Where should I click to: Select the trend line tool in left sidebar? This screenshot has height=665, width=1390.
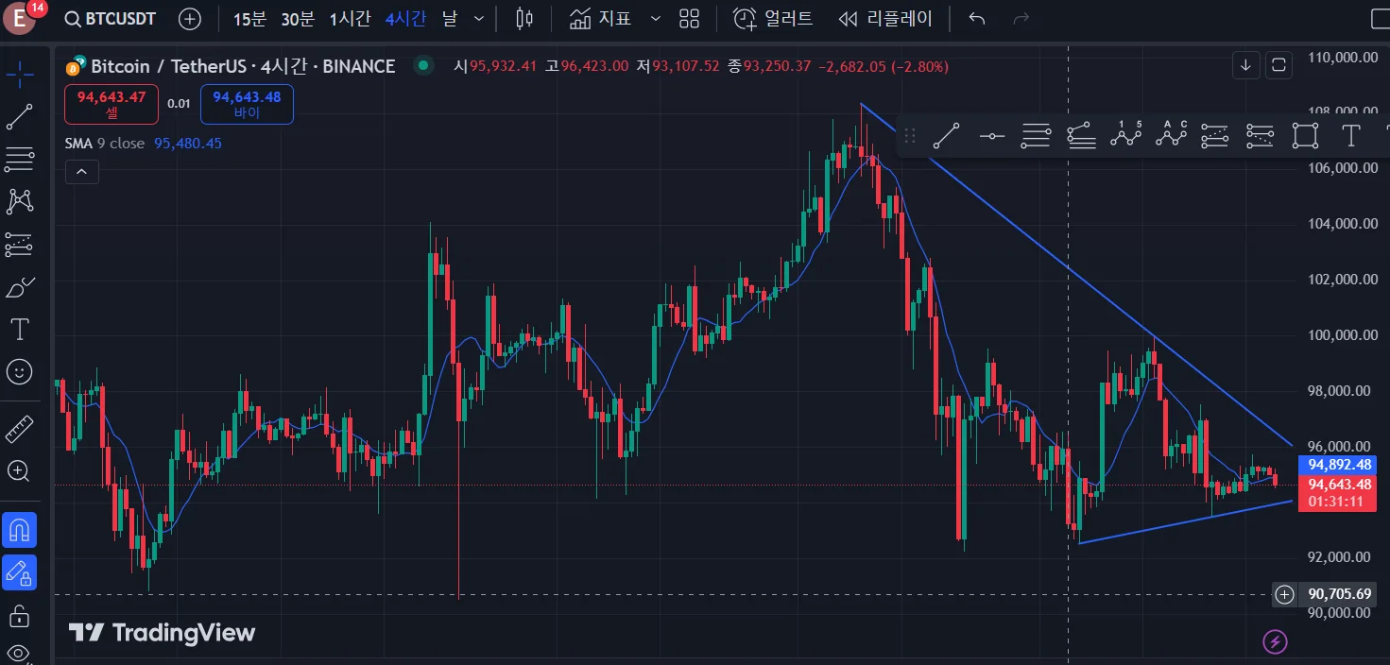pos(20,117)
